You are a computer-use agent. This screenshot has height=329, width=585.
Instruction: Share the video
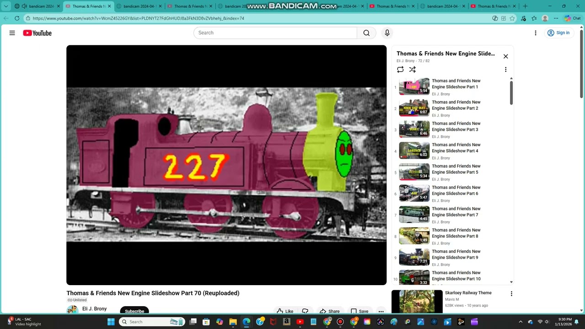tap(330, 311)
